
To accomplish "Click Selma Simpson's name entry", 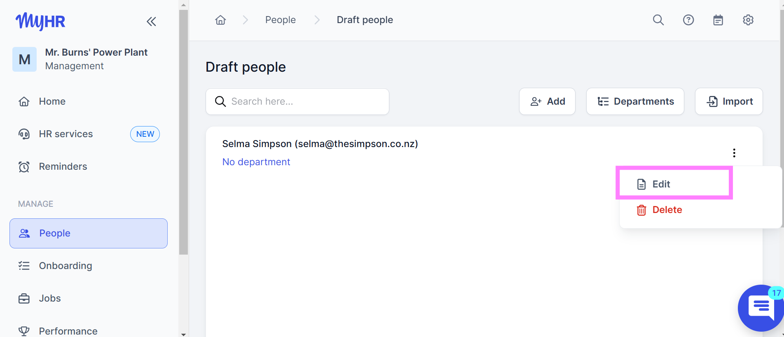I will point(320,144).
